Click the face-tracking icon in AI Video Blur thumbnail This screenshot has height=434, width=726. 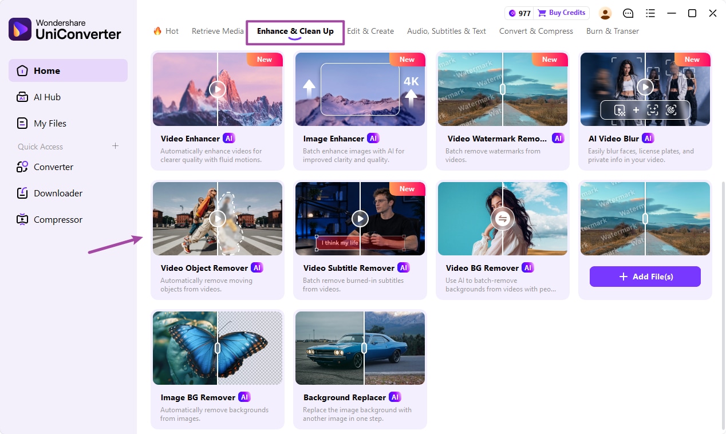(x=653, y=110)
